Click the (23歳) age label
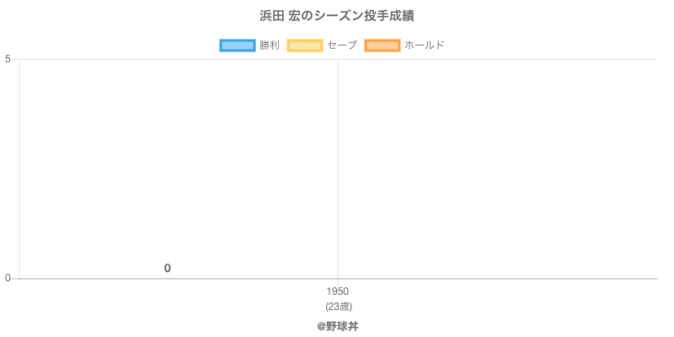 click(337, 306)
